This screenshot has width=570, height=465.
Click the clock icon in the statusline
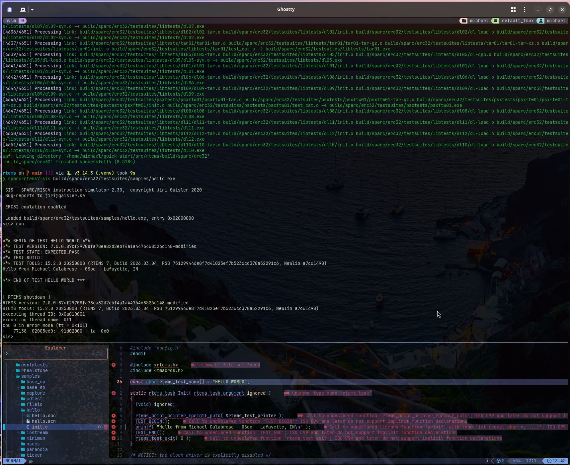tap(549, 461)
